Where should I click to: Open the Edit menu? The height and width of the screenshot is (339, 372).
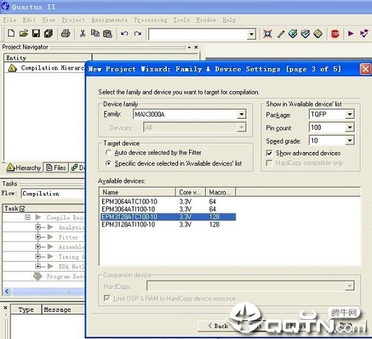coord(29,20)
